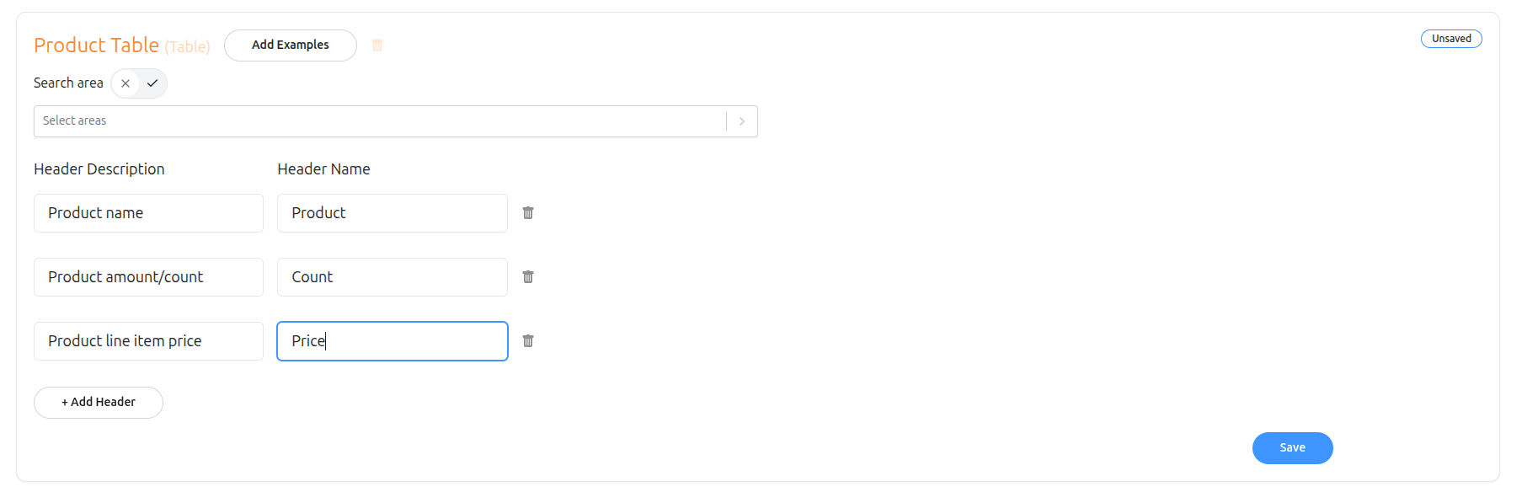This screenshot has height=492, width=1522.
Task: Open the Select areas dropdown
Action: point(379,121)
